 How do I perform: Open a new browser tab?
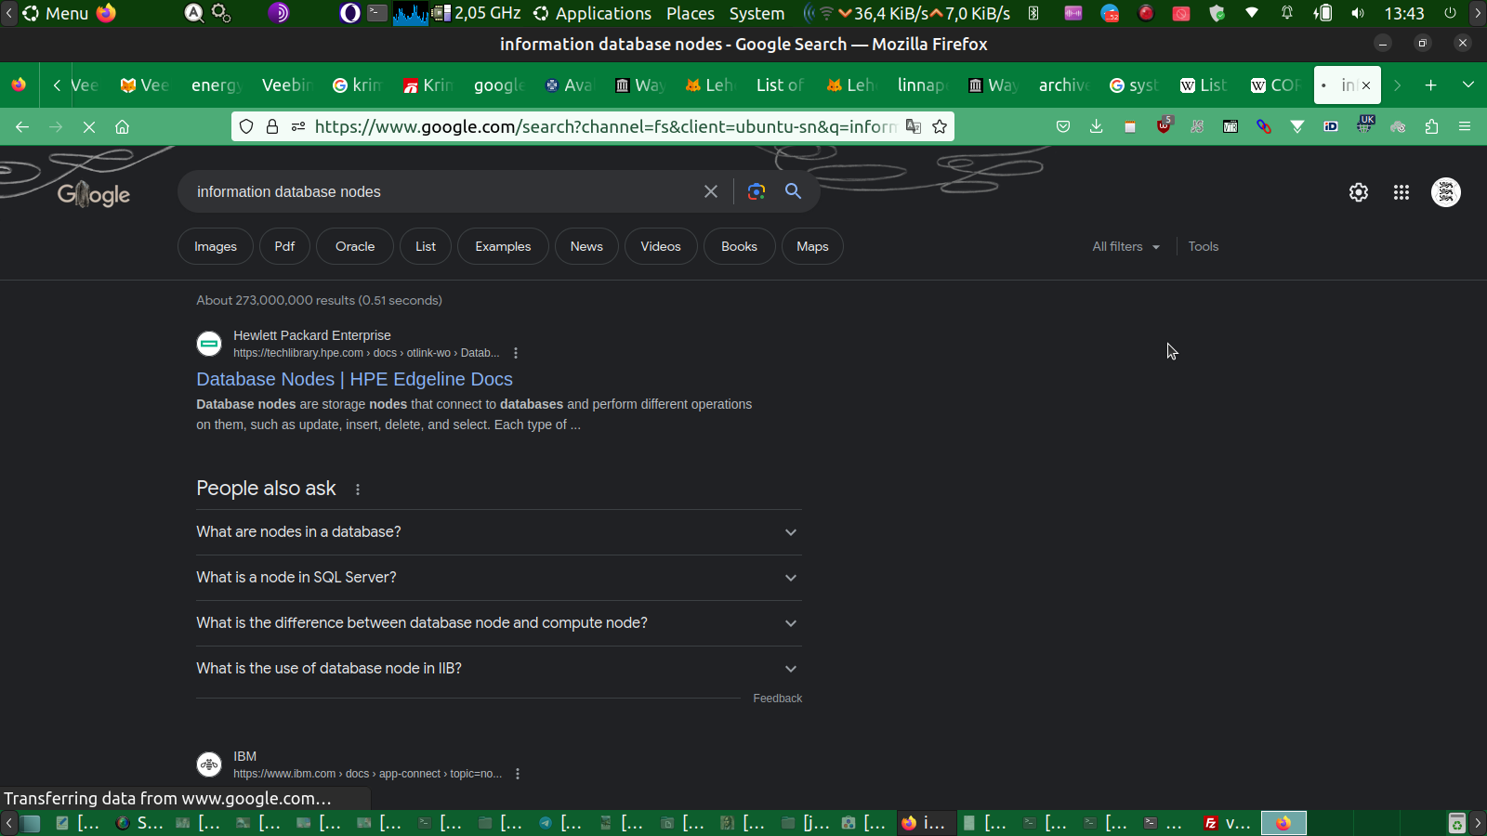coord(1431,85)
